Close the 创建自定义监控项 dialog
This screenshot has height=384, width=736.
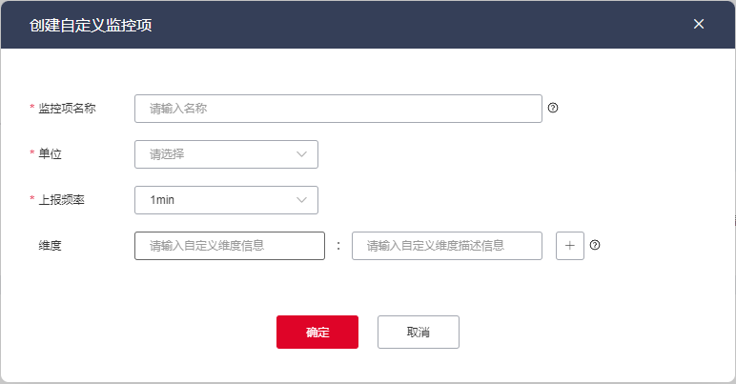point(699,24)
